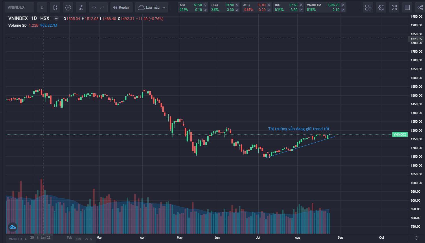Click the 0+3 counter at bottom
This screenshot has width=425, height=243.
78,239
